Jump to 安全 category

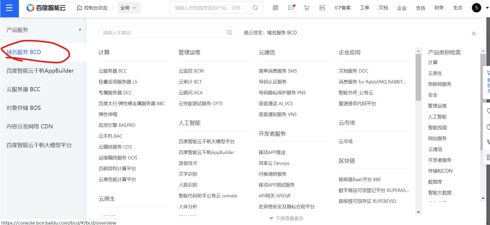tap(433, 95)
